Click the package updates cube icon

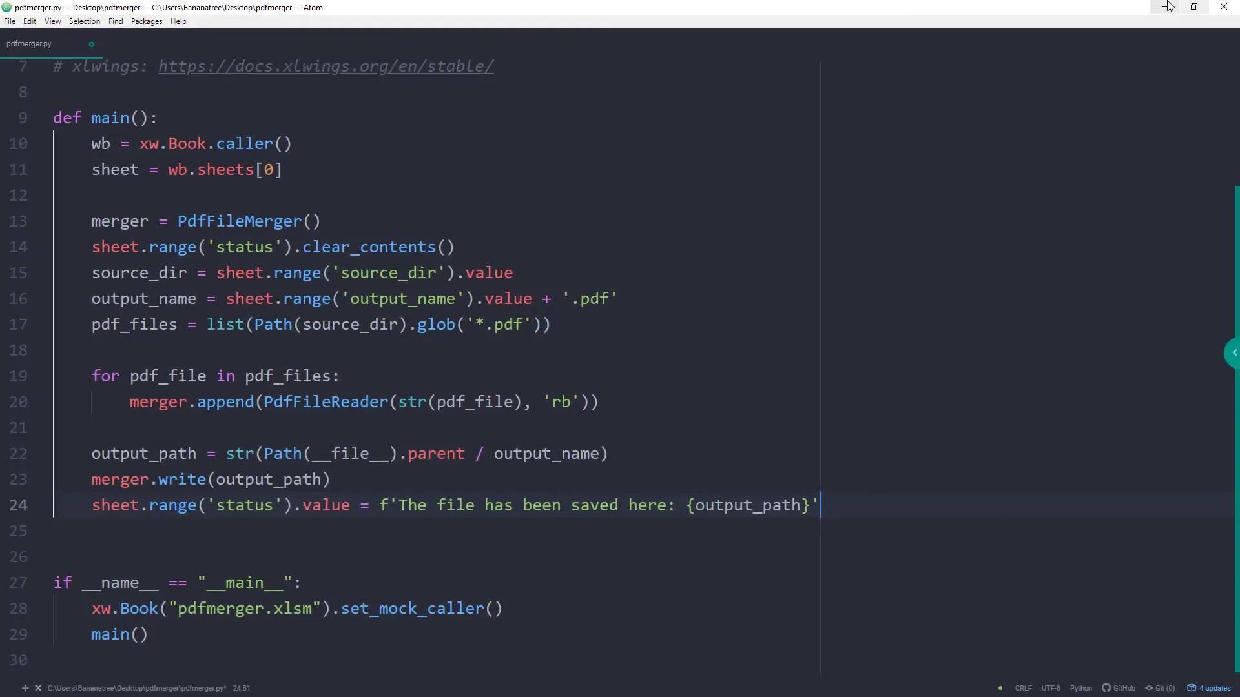(x=1193, y=688)
